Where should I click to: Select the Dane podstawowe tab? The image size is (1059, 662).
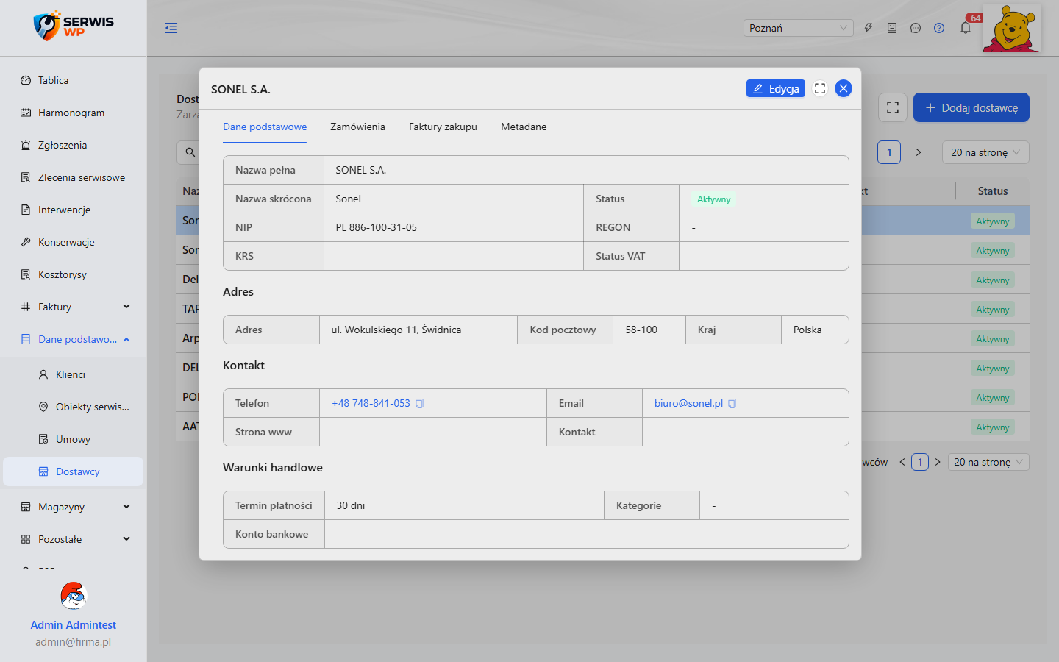265,127
